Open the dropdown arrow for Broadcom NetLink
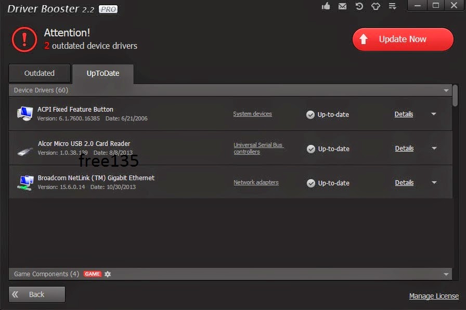The width and height of the screenshot is (466, 310). tap(434, 182)
